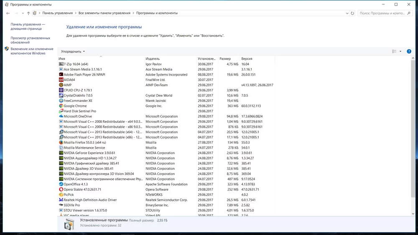Sort the list by the Размер column header
This screenshot has height=235, width=418.
click(225, 59)
